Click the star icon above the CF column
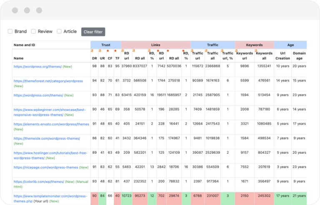This screenshot has width=320, height=205. (108, 51)
